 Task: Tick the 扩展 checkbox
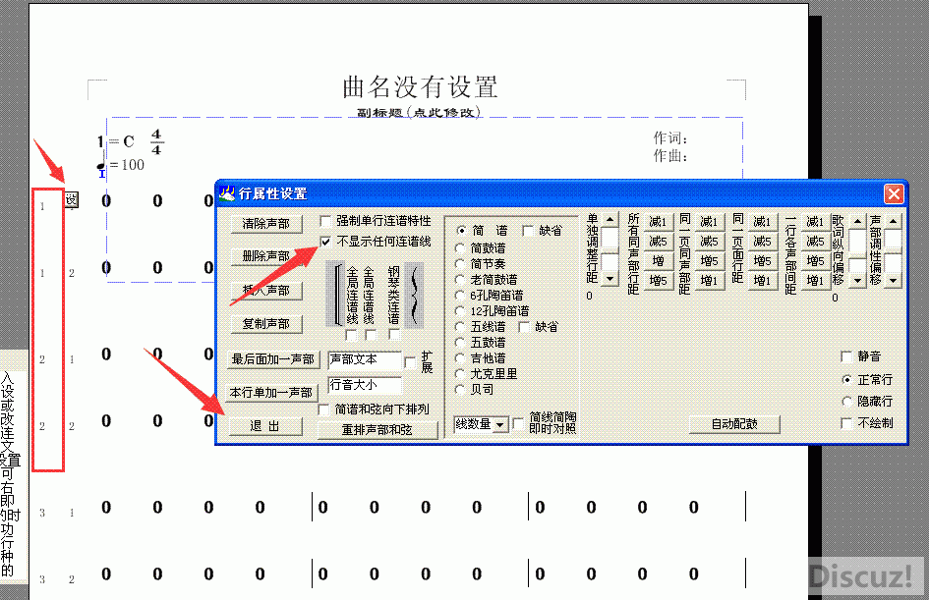pyautogui.click(x=409, y=361)
